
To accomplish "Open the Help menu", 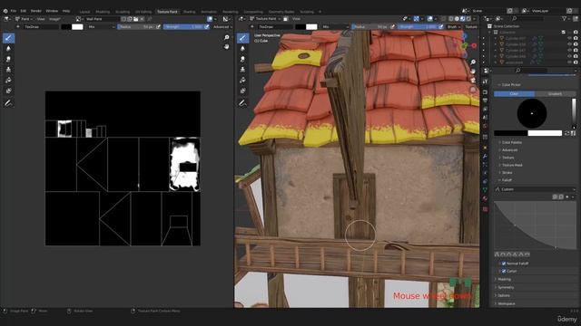I will point(66,11).
